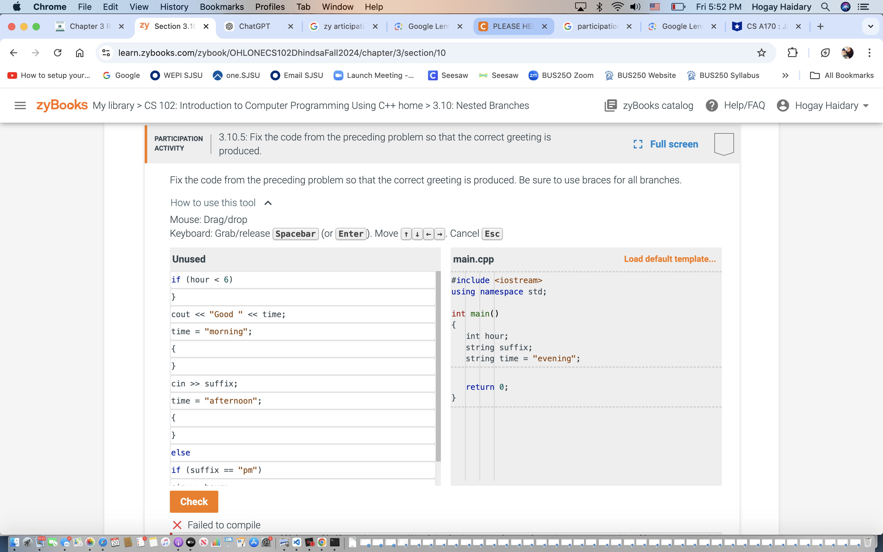Open the tab list chevron in Chrome
Image resolution: width=883 pixels, height=552 pixels.
point(870,26)
